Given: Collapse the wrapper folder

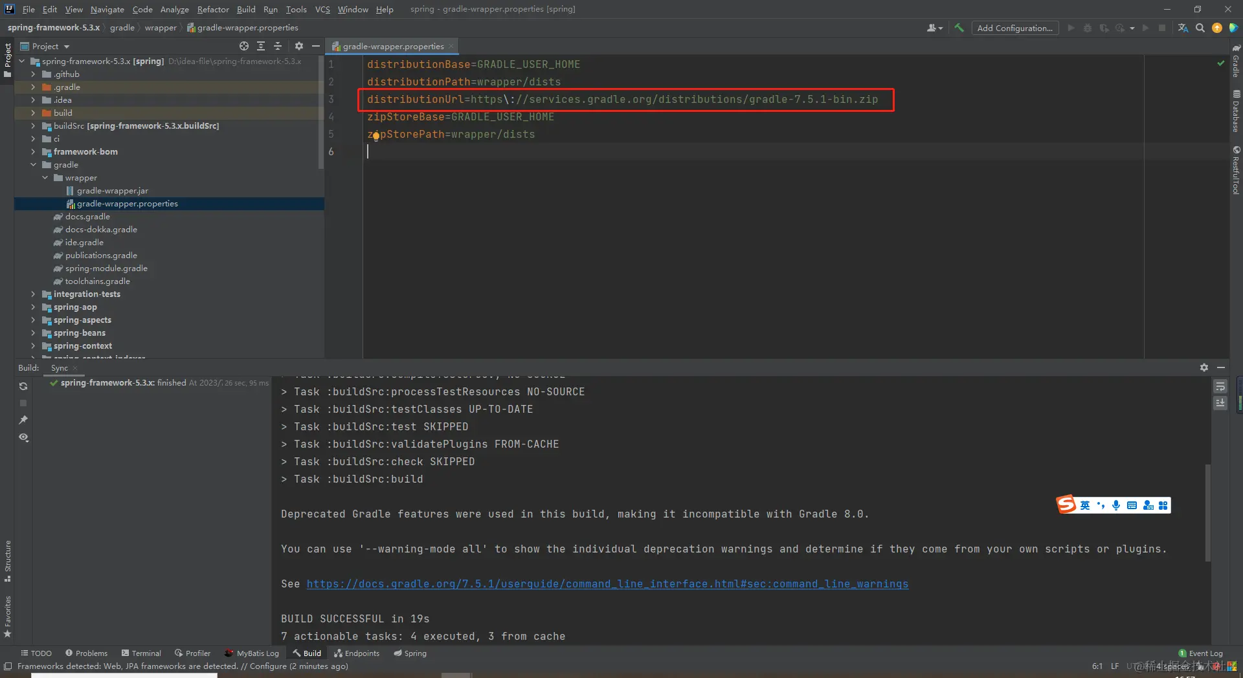Looking at the screenshot, I should click(45, 178).
